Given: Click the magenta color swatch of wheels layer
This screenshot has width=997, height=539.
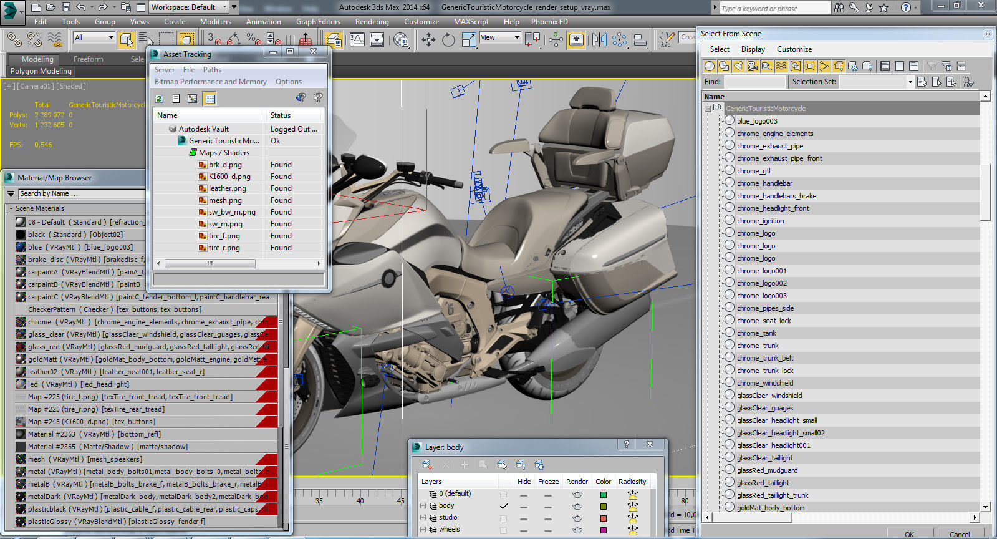Looking at the screenshot, I should (x=603, y=530).
